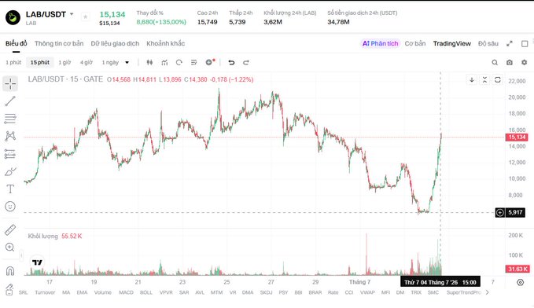The width and height of the screenshot is (534, 308).
Task: Enable the BOLL indicator
Action: tap(146, 293)
